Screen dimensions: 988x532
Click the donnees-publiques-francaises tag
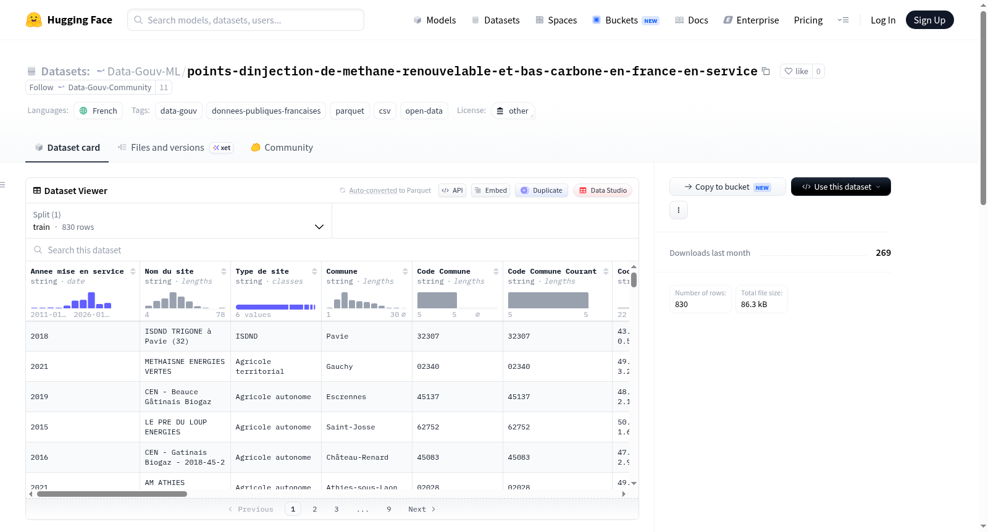coord(266,111)
